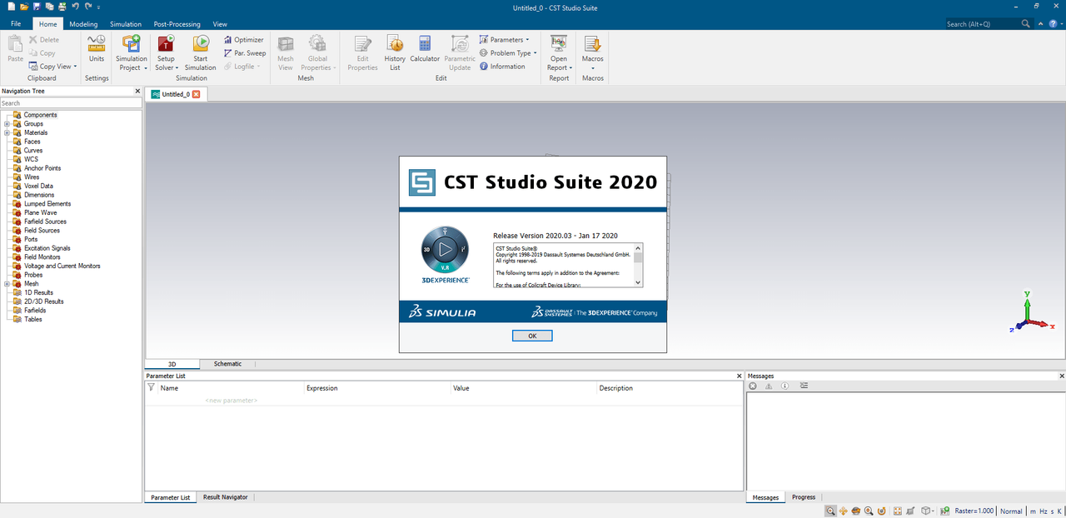The image size is (1066, 518).
Task: Launch the Optimizer
Action: 243,40
